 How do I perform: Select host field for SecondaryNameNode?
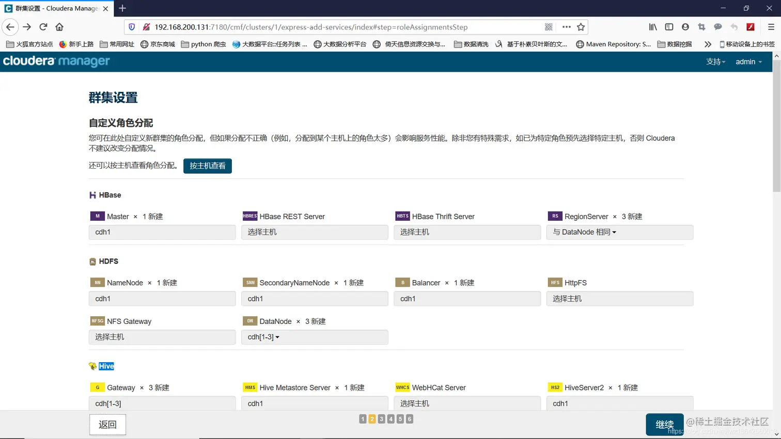tap(315, 299)
